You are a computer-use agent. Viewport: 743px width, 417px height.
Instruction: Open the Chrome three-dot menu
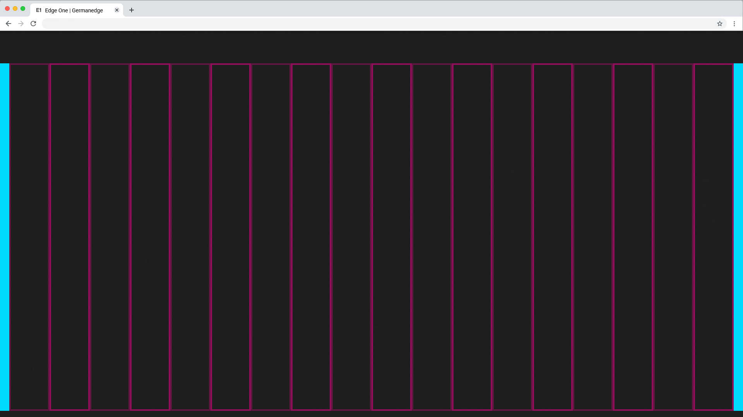tap(734, 24)
